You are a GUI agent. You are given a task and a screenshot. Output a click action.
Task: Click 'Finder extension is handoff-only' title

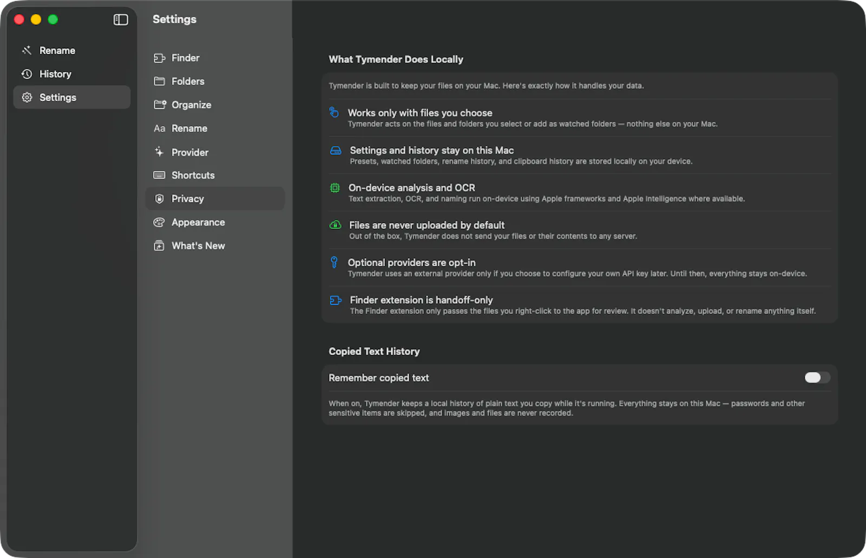421,300
